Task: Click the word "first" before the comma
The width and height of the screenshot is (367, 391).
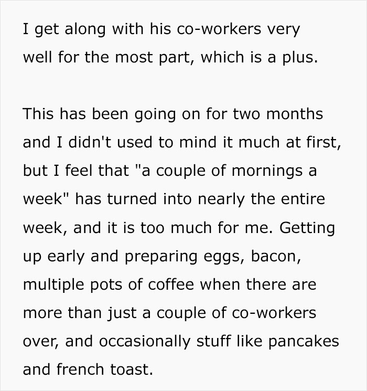Action: pos(321,142)
